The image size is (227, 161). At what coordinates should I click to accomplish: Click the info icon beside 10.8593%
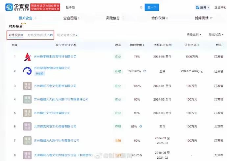tap(144, 71)
